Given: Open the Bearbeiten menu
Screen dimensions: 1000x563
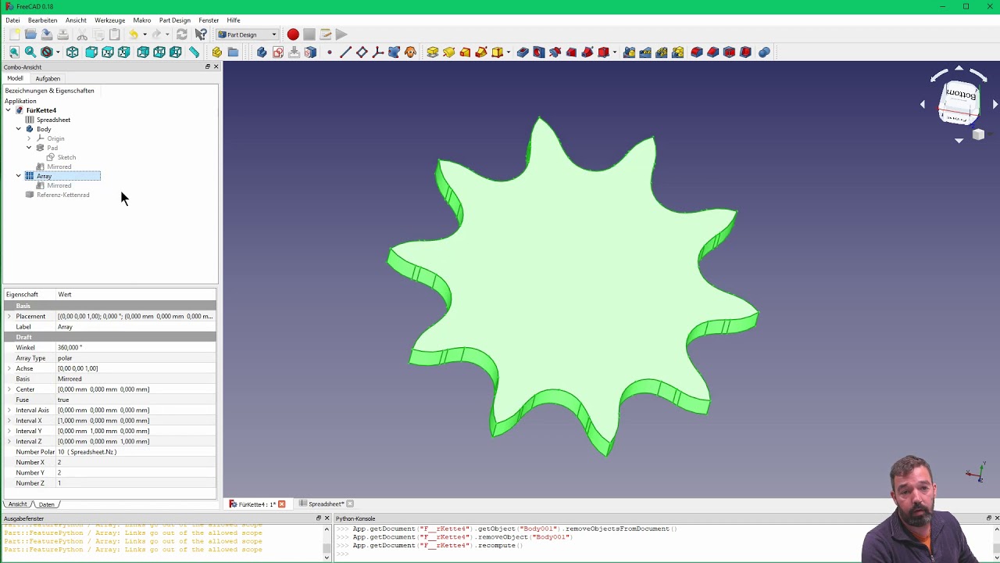Looking at the screenshot, I should [x=42, y=20].
